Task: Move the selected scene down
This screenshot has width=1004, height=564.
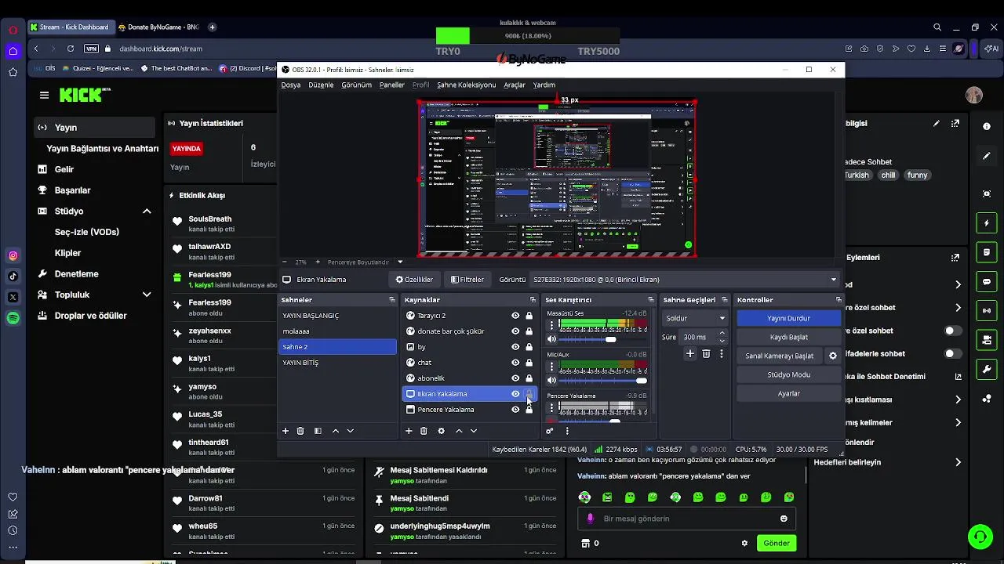Action: pyautogui.click(x=350, y=431)
